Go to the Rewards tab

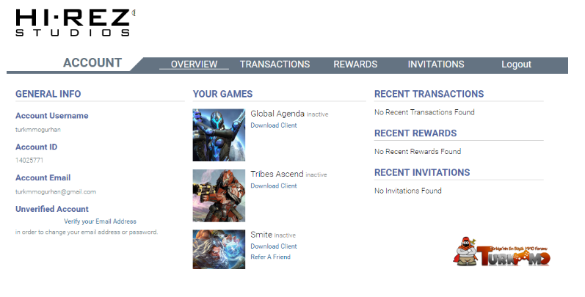[x=355, y=64]
